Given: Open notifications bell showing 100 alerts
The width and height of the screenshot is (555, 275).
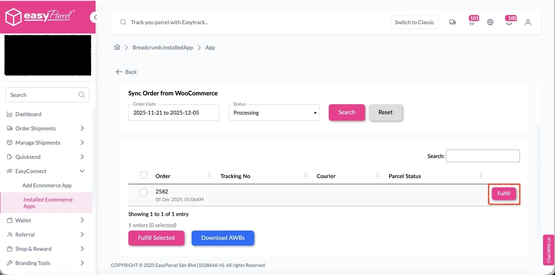Looking at the screenshot, I should 509,22.
